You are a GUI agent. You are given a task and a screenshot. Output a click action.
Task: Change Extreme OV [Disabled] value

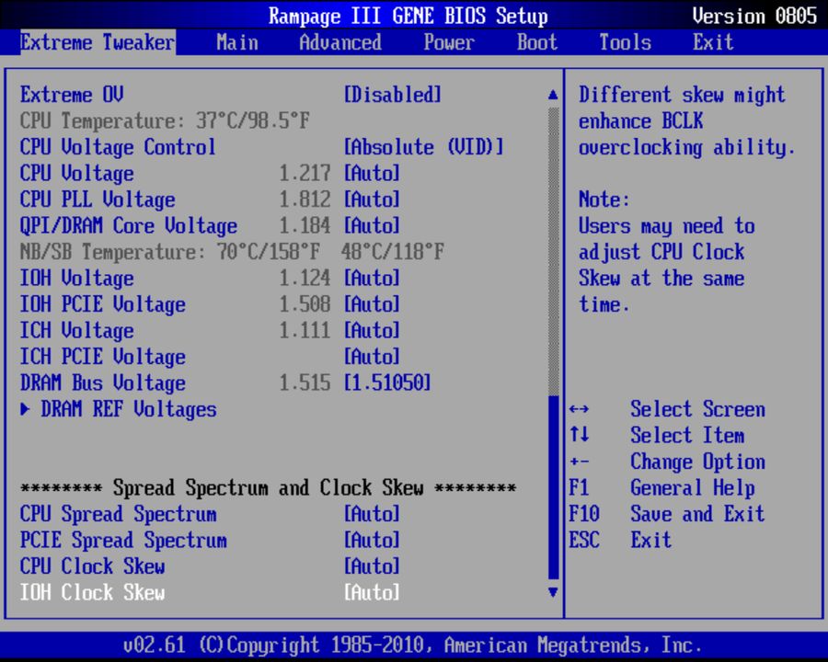click(x=392, y=95)
